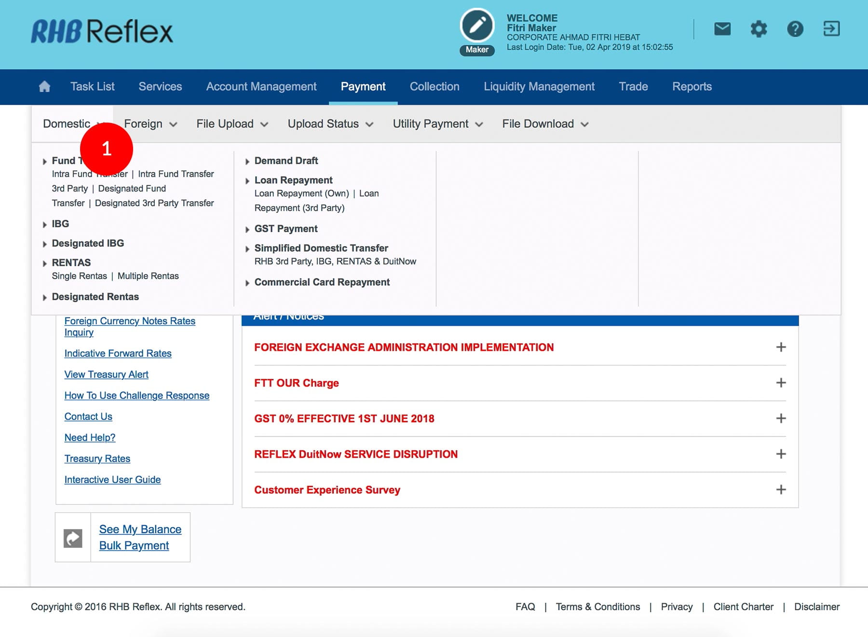Screen dimensions: 868x637
Task: Click the See My Balance link
Action: (x=140, y=529)
